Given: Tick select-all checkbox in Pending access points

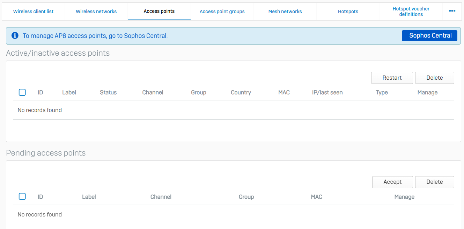Looking at the screenshot, I should pyautogui.click(x=22, y=197).
